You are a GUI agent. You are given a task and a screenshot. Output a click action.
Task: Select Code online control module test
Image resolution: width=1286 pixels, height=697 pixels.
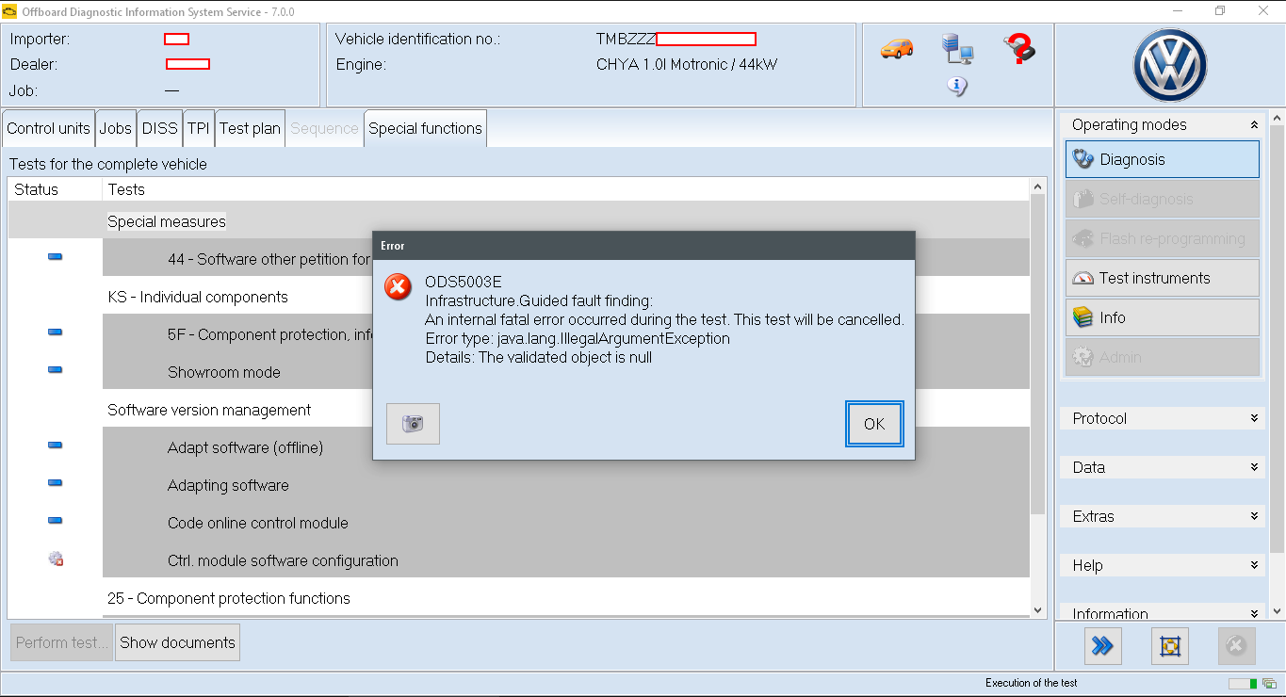[566, 523]
